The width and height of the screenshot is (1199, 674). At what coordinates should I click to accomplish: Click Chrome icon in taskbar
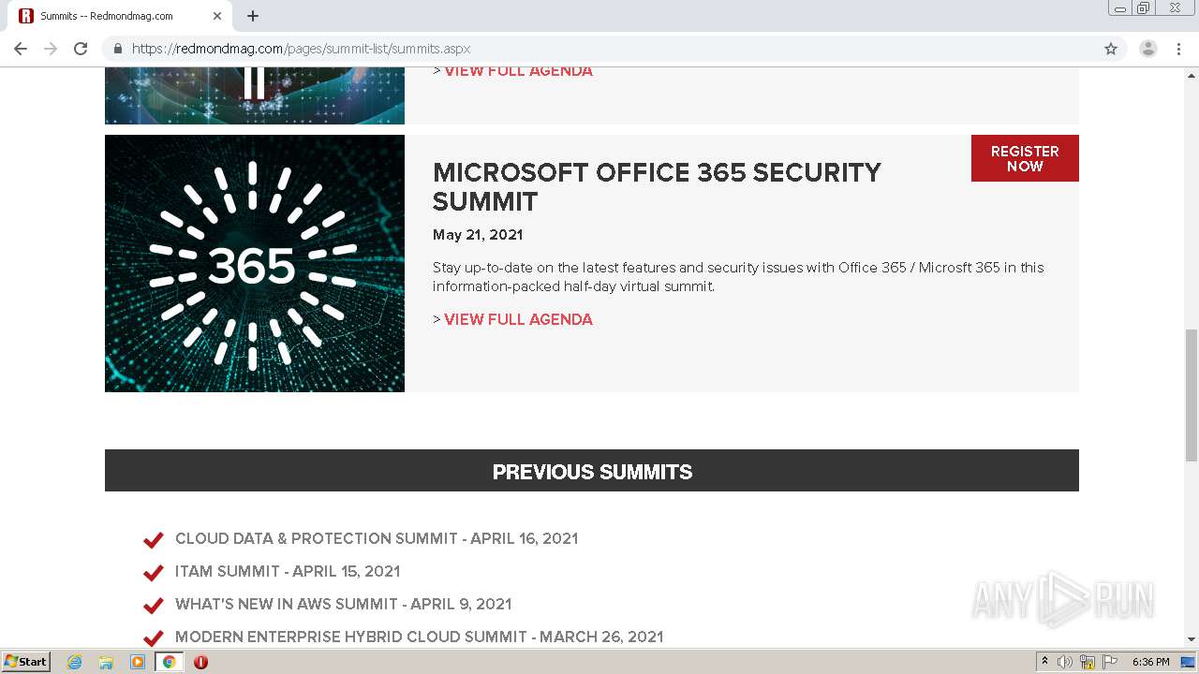click(x=169, y=662)
